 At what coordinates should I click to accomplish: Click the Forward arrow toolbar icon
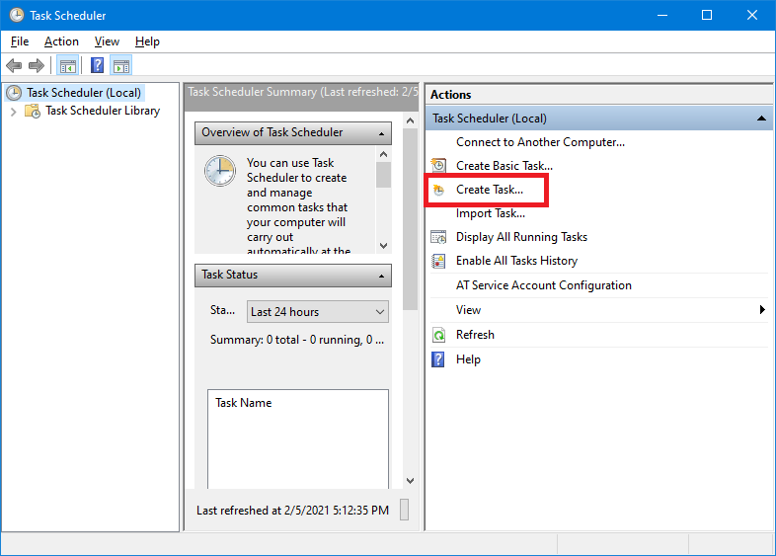pos(37,65)
